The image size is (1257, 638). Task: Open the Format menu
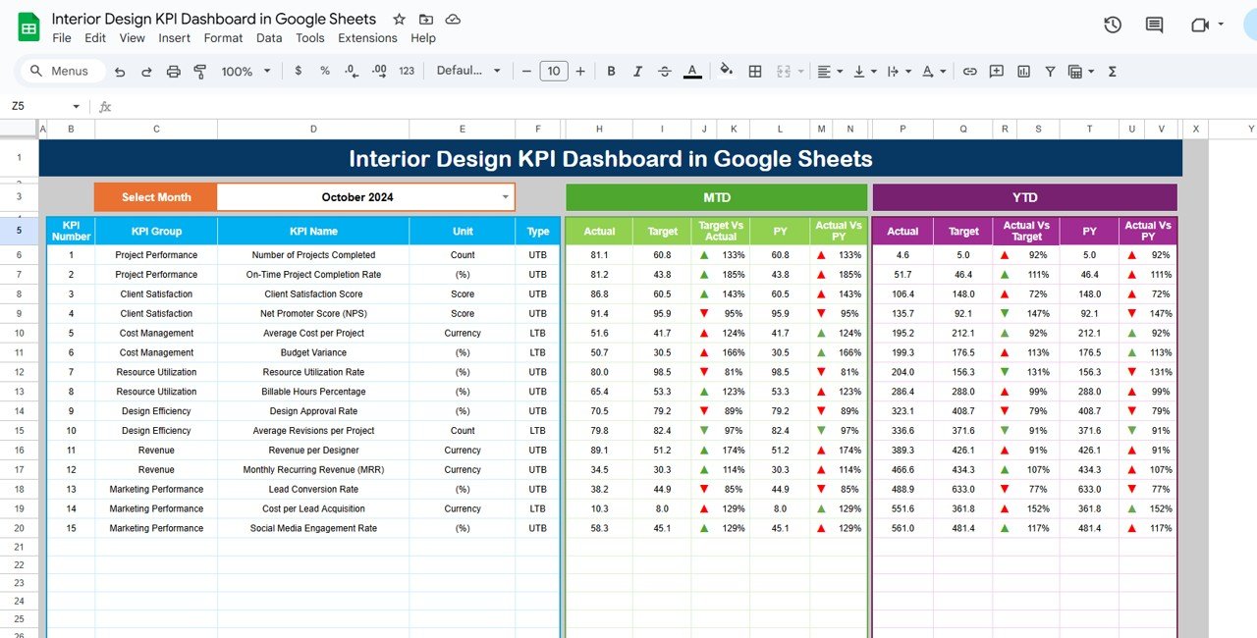(x=224, y=38)
